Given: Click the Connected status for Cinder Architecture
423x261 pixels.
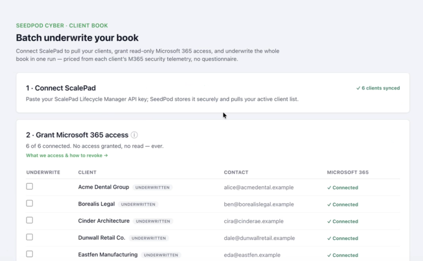Looking at the screenshot, I should (343, 222).
